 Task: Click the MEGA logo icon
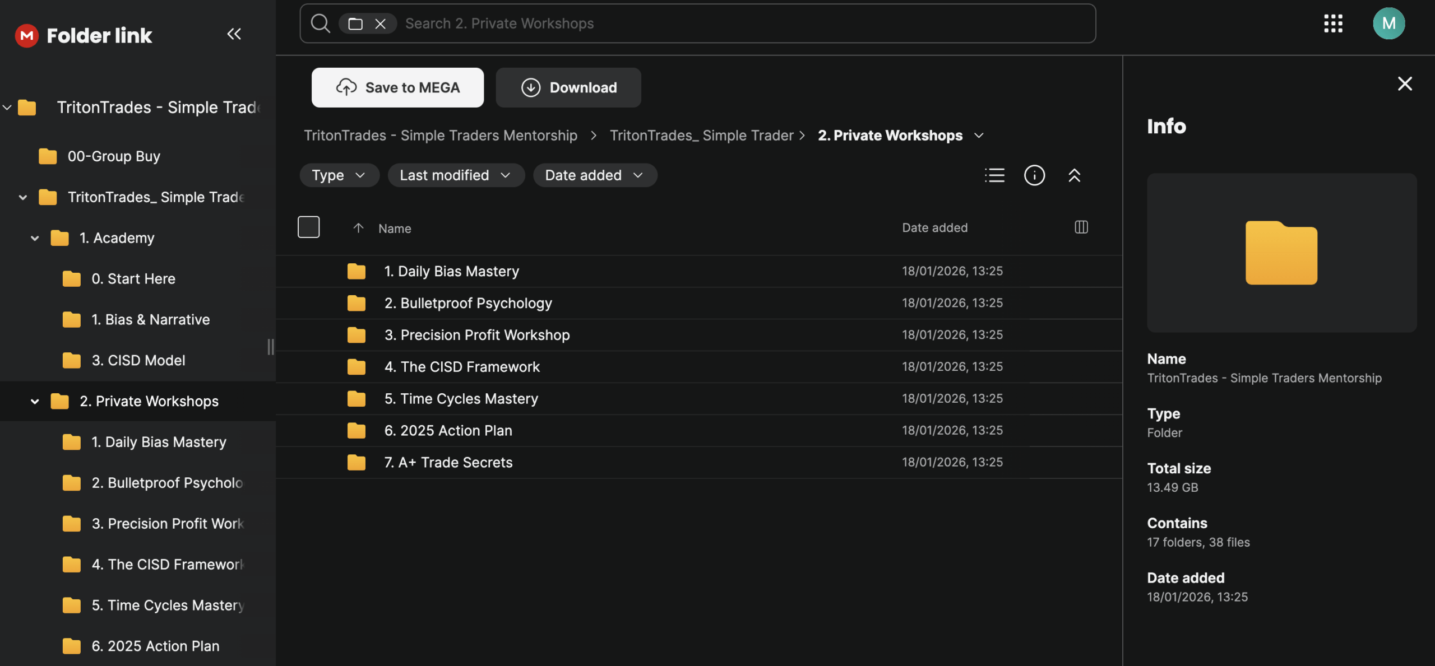(26, 35)
